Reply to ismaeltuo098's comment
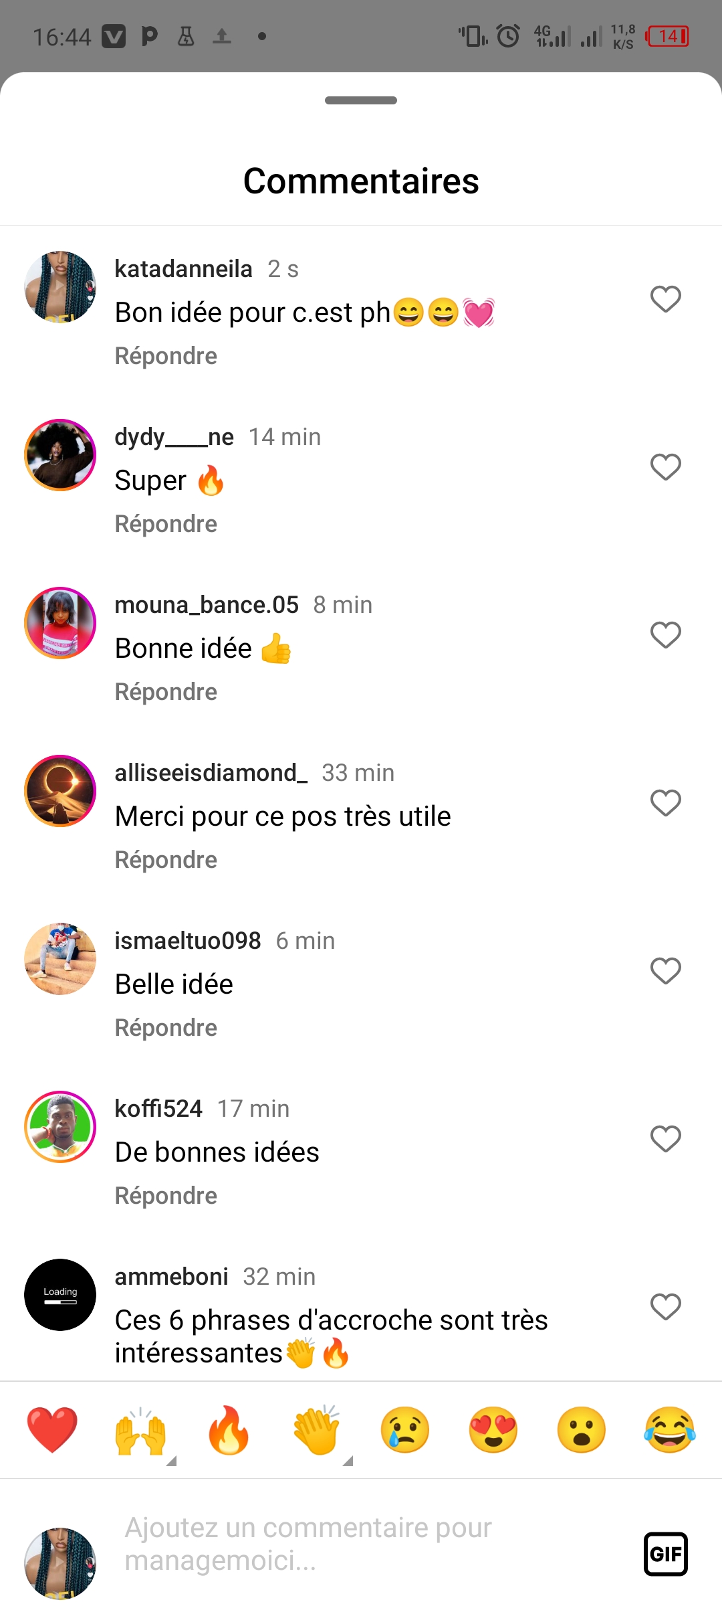This screenshot has width=722, height=1606. pos(166,1028)
